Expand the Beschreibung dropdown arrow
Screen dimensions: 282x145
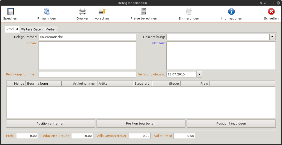click(272, 37)
